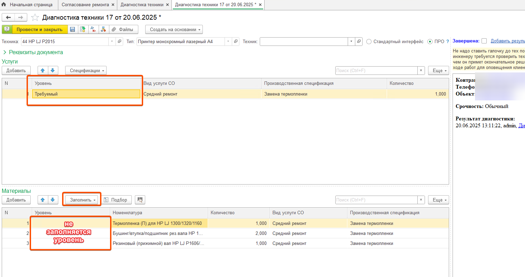
Task: Sort by Номенклатура column header
Action: click(159, 213)
